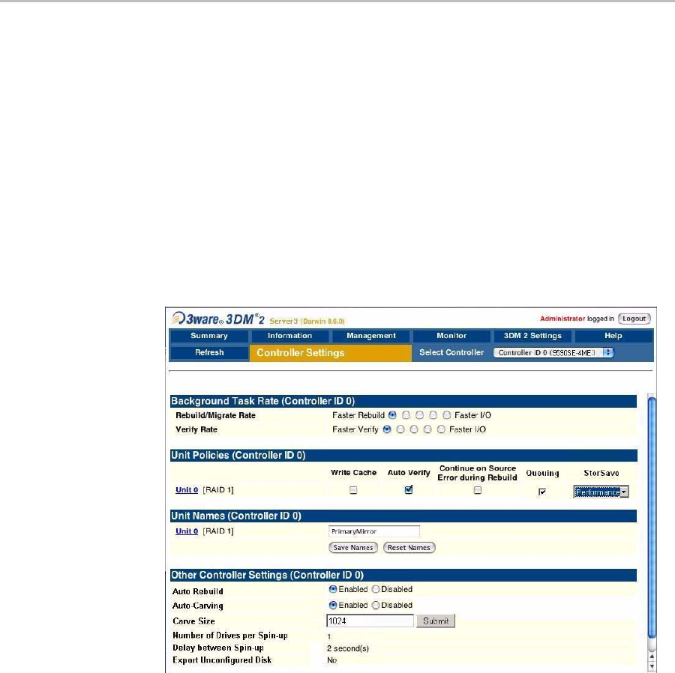Viewport: 675px width, 673px height.
Task: Log out with the Logout button
Action: (634, 319)
